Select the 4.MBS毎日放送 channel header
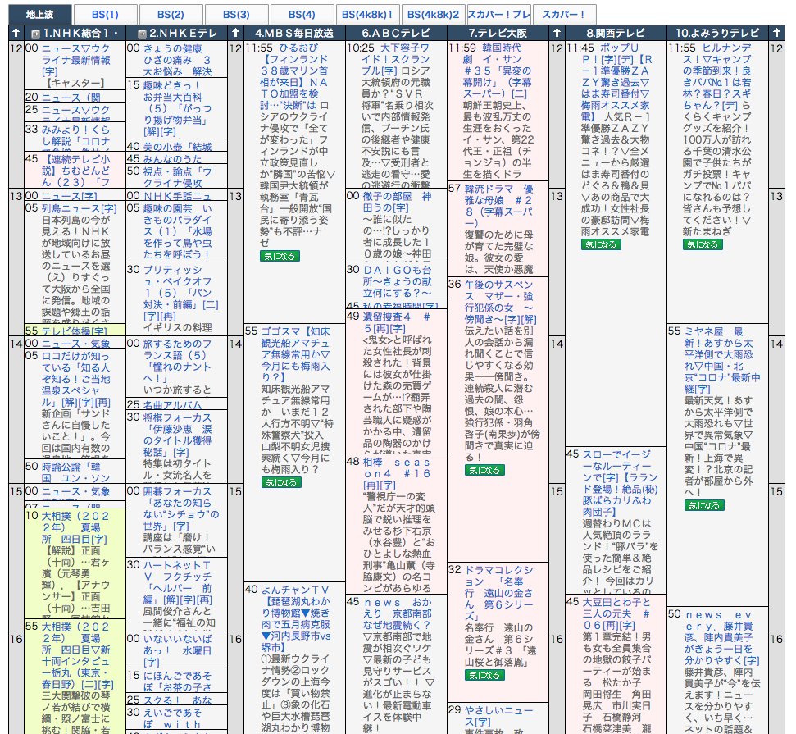Viewport: 796px width, 734px height. point(294,33)
